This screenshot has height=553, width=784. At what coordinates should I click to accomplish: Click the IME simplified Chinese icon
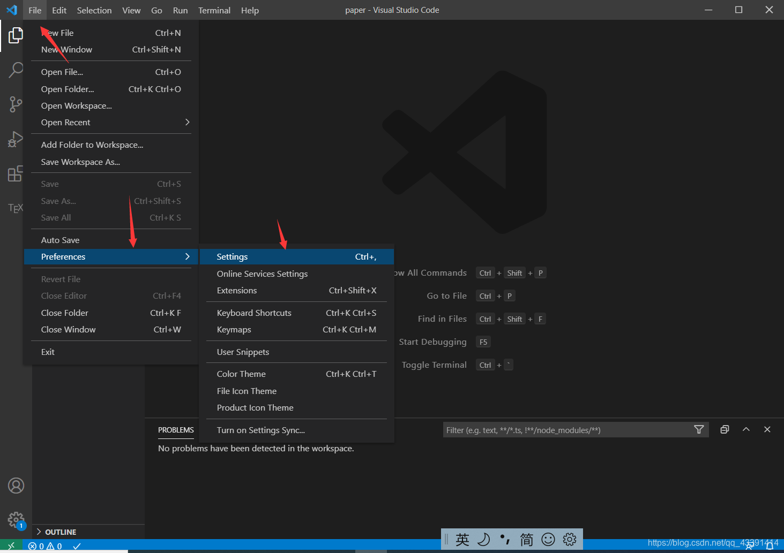click(x=527, y=539)
